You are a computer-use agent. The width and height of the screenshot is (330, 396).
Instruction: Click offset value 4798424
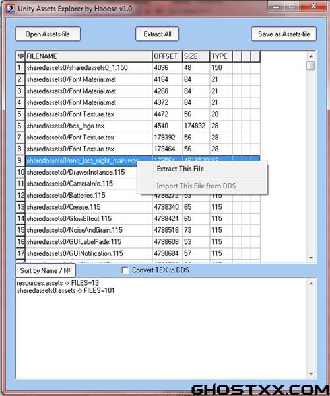pyautogui.click(x=166, y=219)
